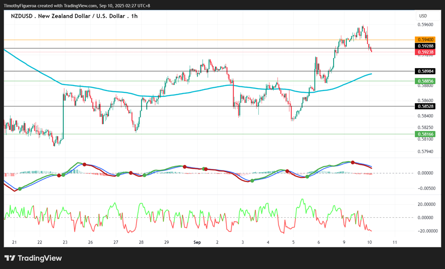Select the date label 2 on time axis
The width and height of the screenshot is (445, 269).
pos(217,243)
